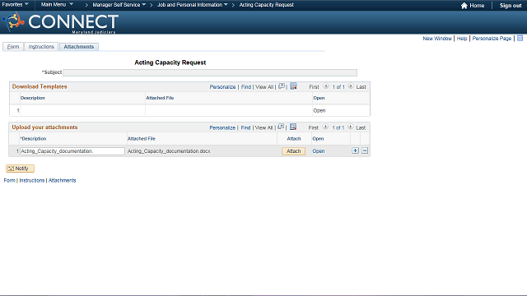527x296 pixels.
Task: Click View All in Upload your attachments
Action: (x=263, y=128)
